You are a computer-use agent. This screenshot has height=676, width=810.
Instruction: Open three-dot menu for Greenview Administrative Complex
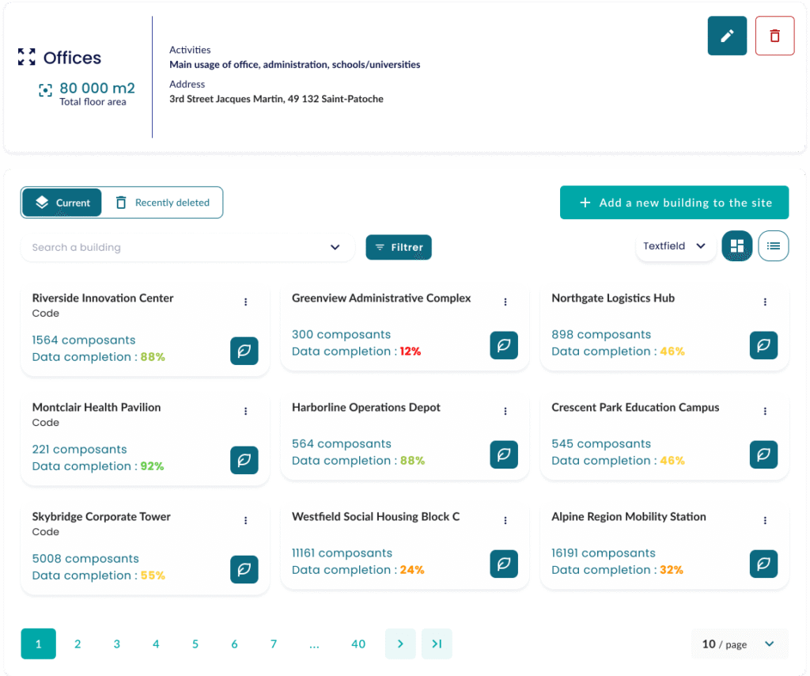(x=505, y=302)
